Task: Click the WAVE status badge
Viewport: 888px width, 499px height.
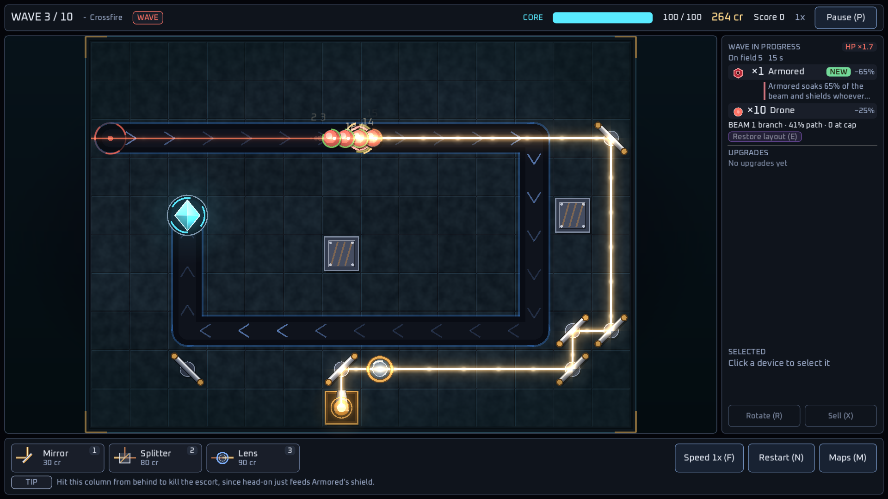Action: (148, 18)
